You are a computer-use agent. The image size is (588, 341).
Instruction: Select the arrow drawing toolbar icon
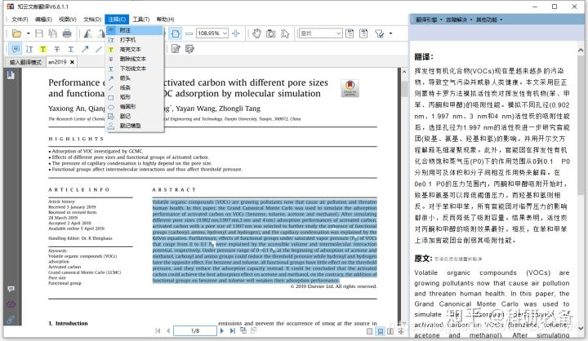(85, 49)
